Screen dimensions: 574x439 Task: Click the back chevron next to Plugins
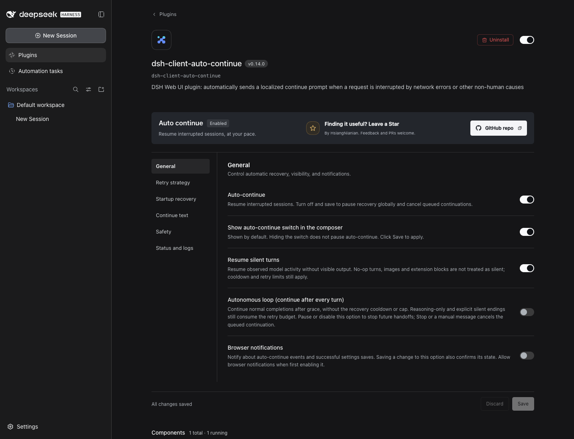coord(154,14)
